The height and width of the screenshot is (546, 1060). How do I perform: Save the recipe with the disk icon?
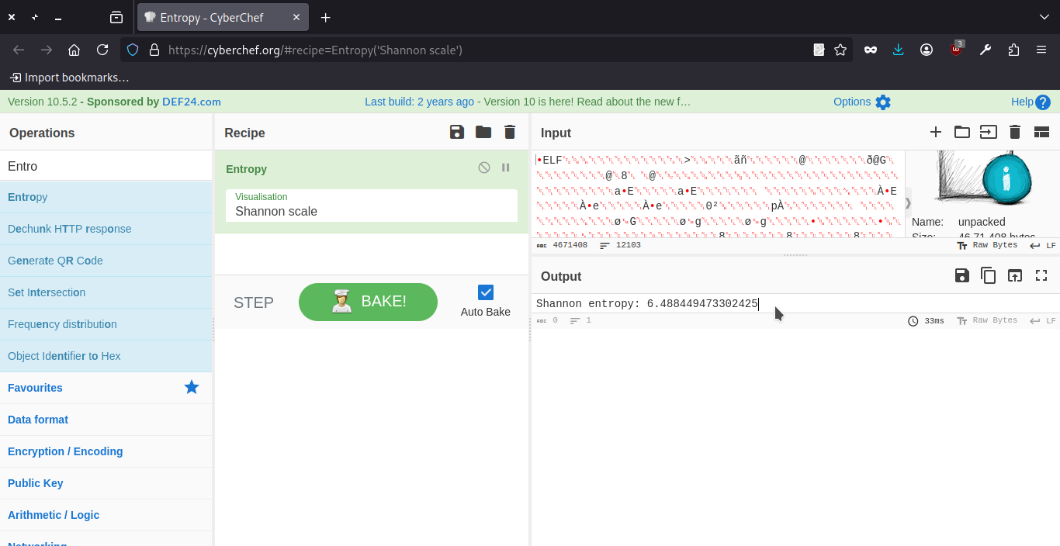457,133
